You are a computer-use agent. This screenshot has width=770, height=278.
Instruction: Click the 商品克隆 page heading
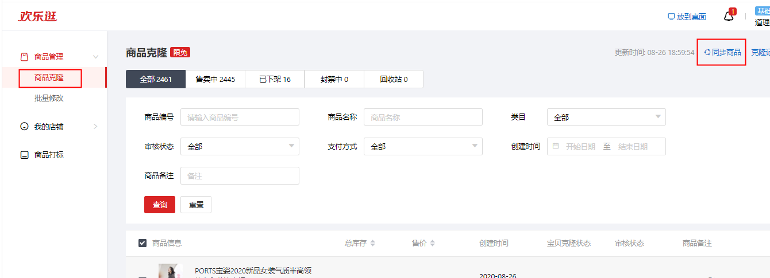[147, 52]
